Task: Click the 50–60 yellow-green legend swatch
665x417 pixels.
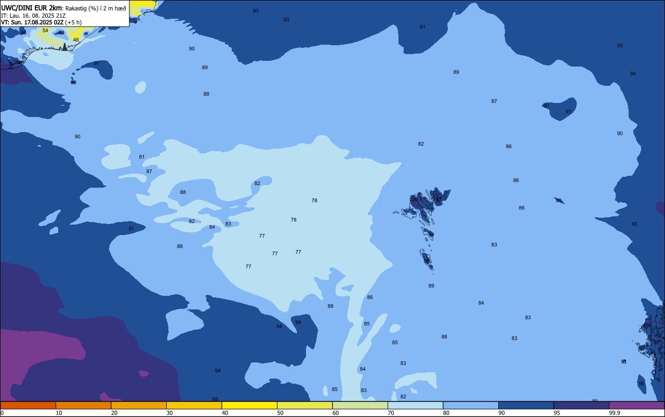Action: coord(304,405)
